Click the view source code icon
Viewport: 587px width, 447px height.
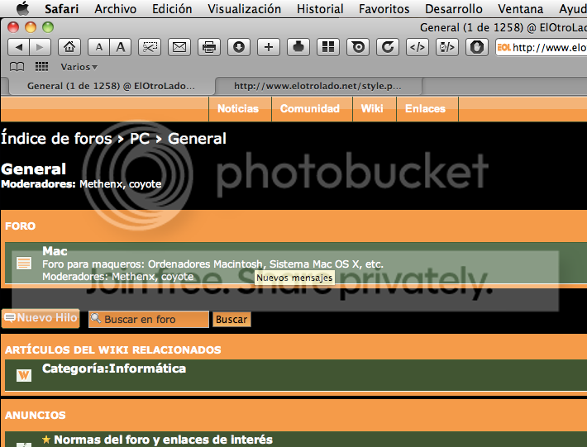click(417, 47)
